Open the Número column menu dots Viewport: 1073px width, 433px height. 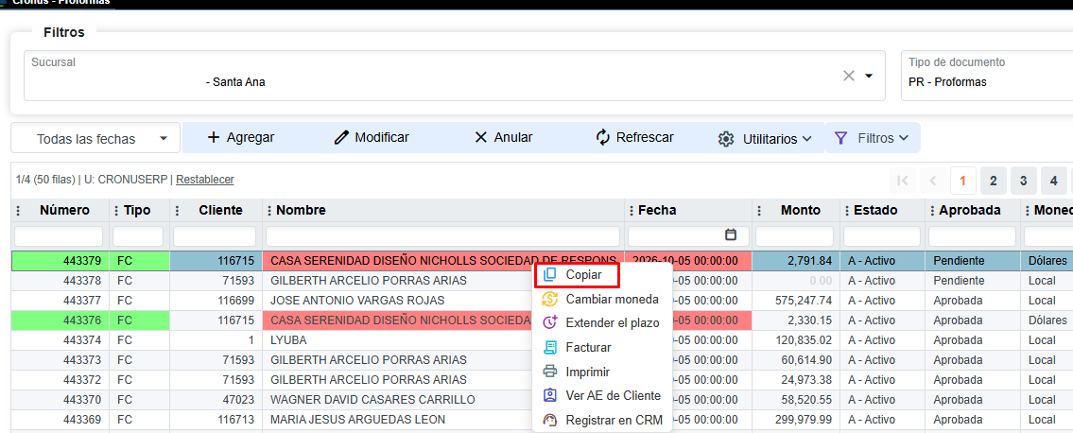click(x=19, y=211)
